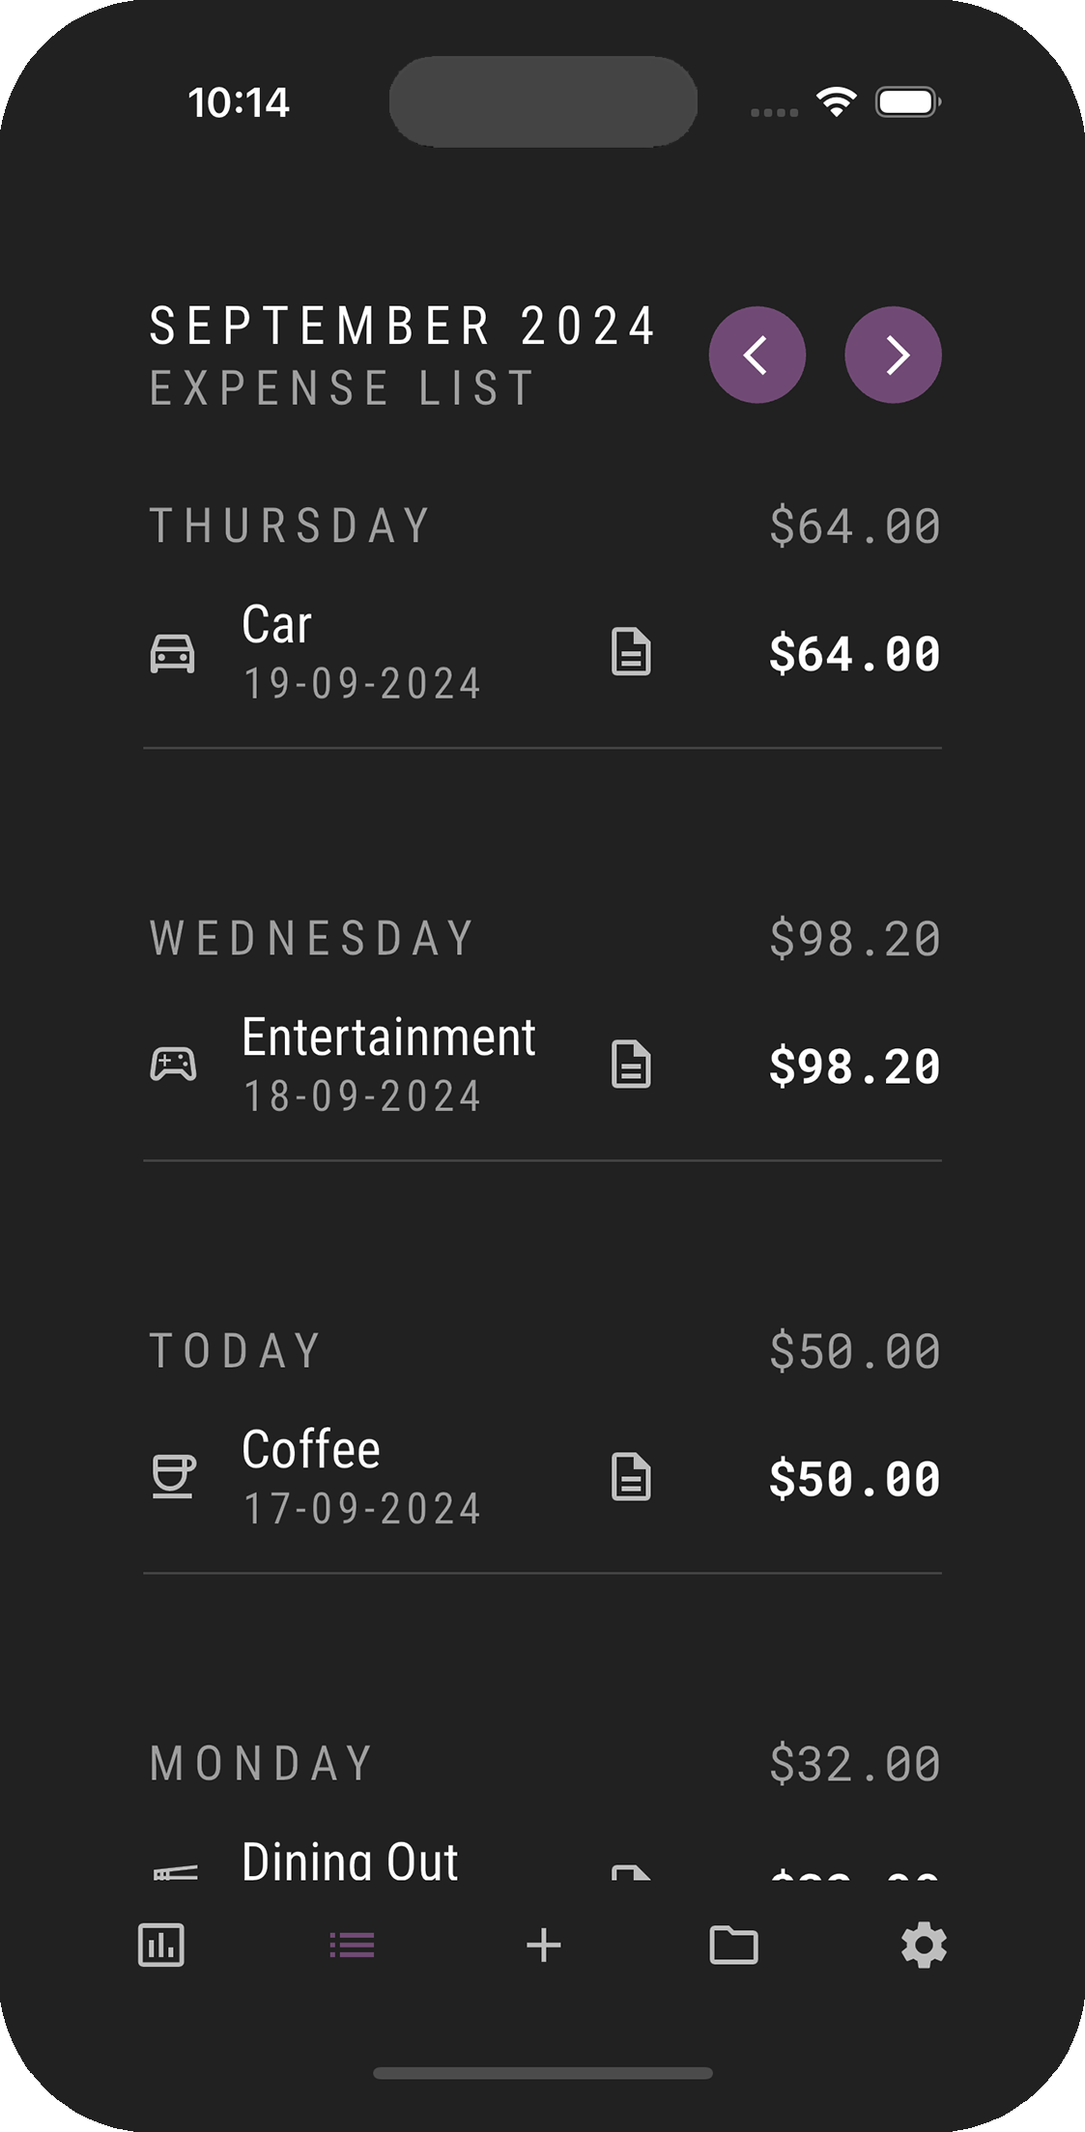Tap the bold $98.20 Entertainment amount
This screenshot has height=2132, width=1085.
[x=854, y=1066]
